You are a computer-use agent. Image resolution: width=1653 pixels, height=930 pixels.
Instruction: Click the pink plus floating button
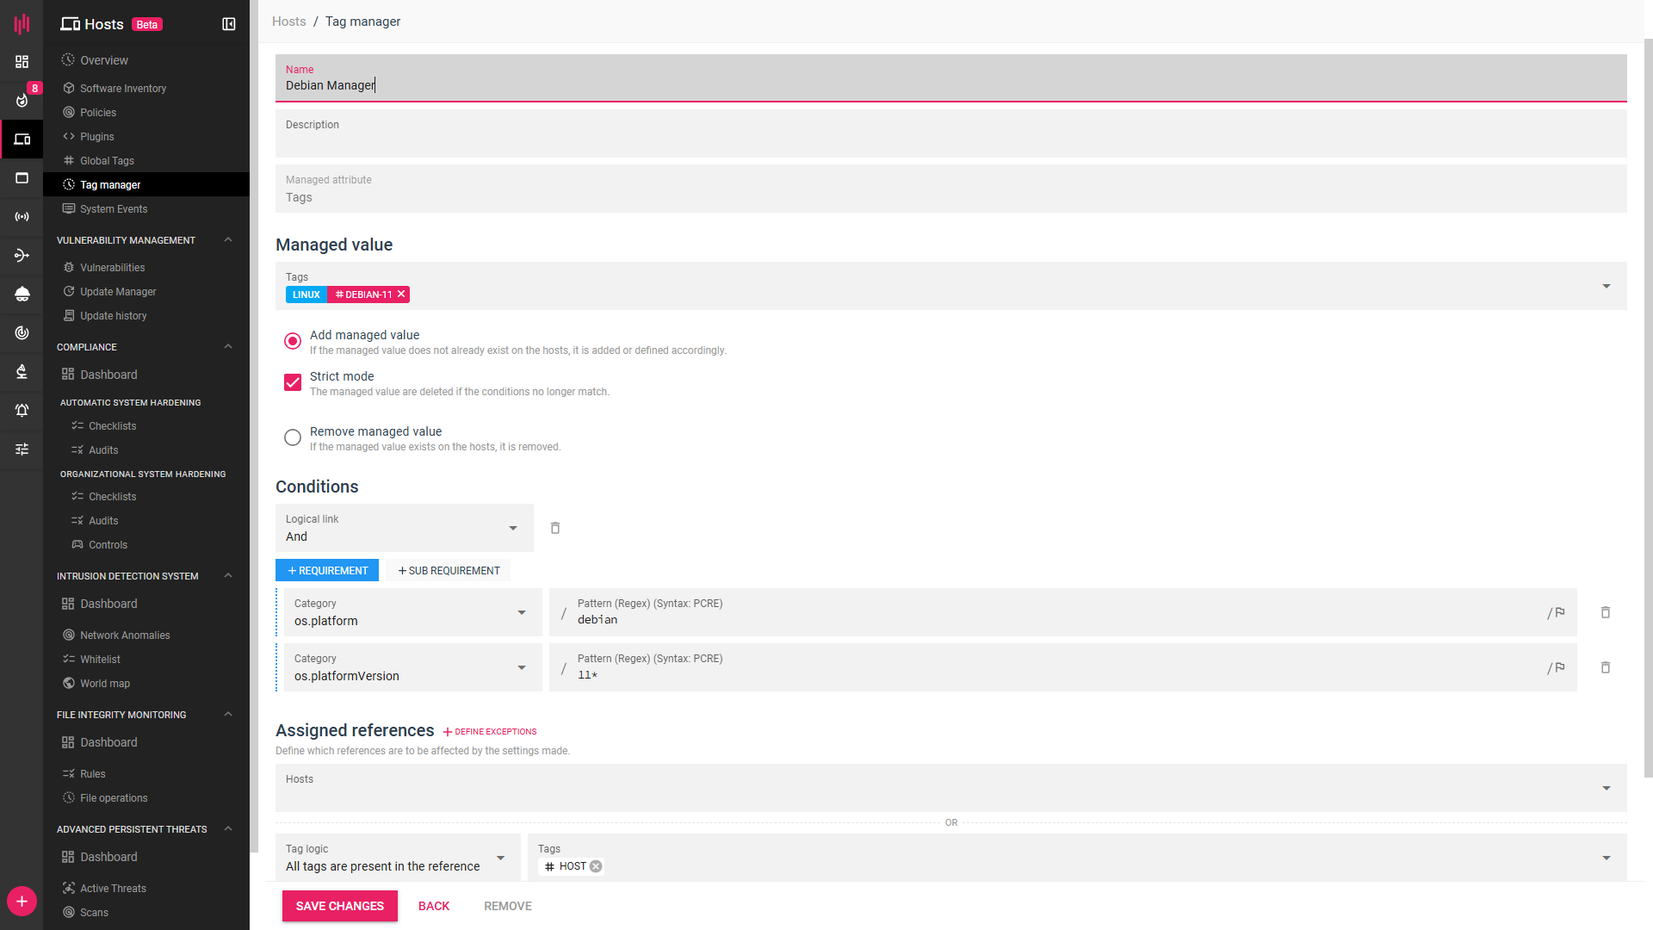22,902
